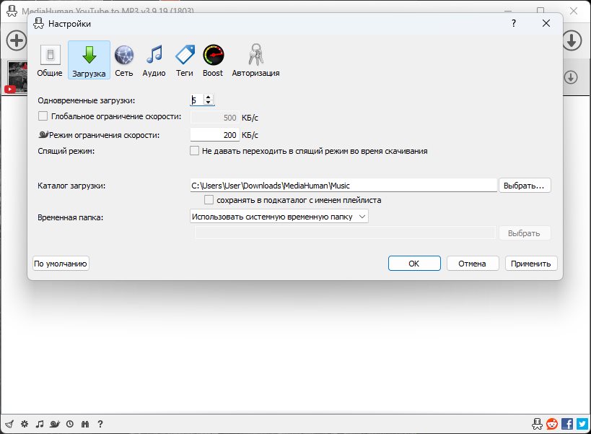Click the snail speed limit icon in status bar
The height and width of the screenshot is (434, 591).
(56, 424)
